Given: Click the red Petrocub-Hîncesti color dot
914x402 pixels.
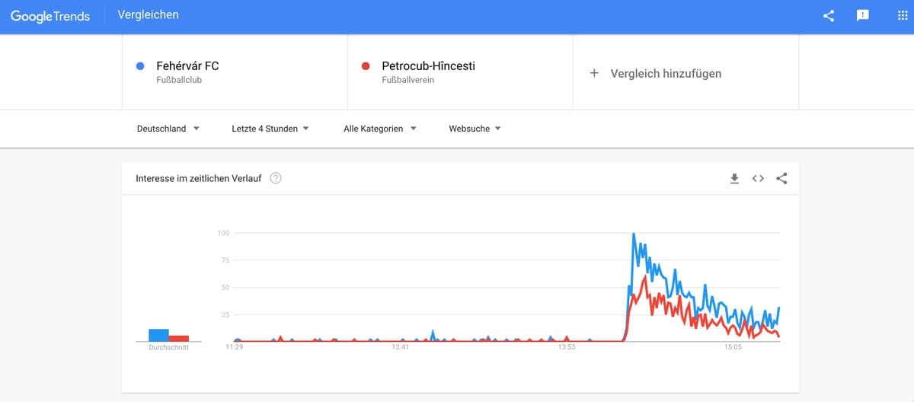Looking at the screenshot, I should (366, 66).
